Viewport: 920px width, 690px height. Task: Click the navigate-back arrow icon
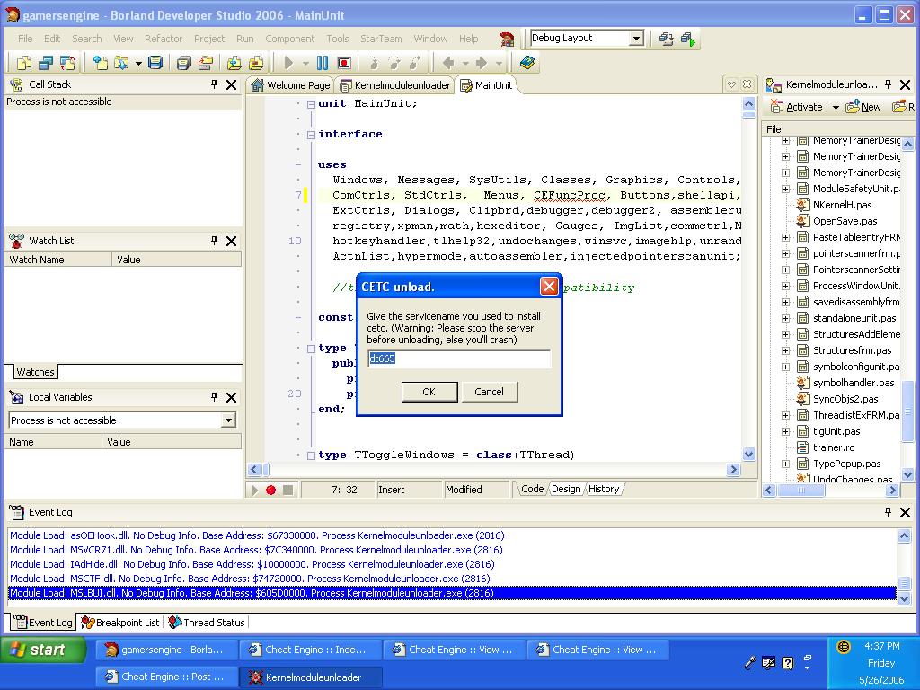pyautogui.click(x=448, y=63)
